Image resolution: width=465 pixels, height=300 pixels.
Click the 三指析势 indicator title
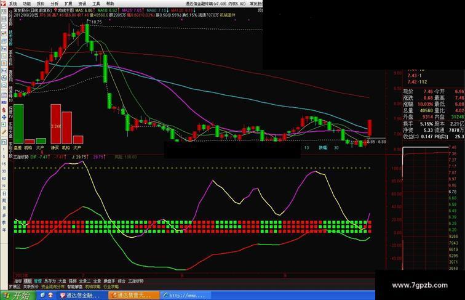[x=21, y=157]
